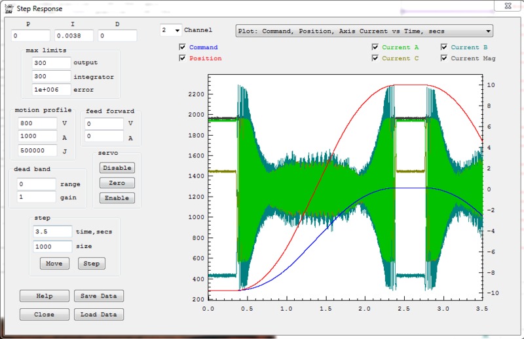Close the window with the bottom-left Close button

[44, 314]
